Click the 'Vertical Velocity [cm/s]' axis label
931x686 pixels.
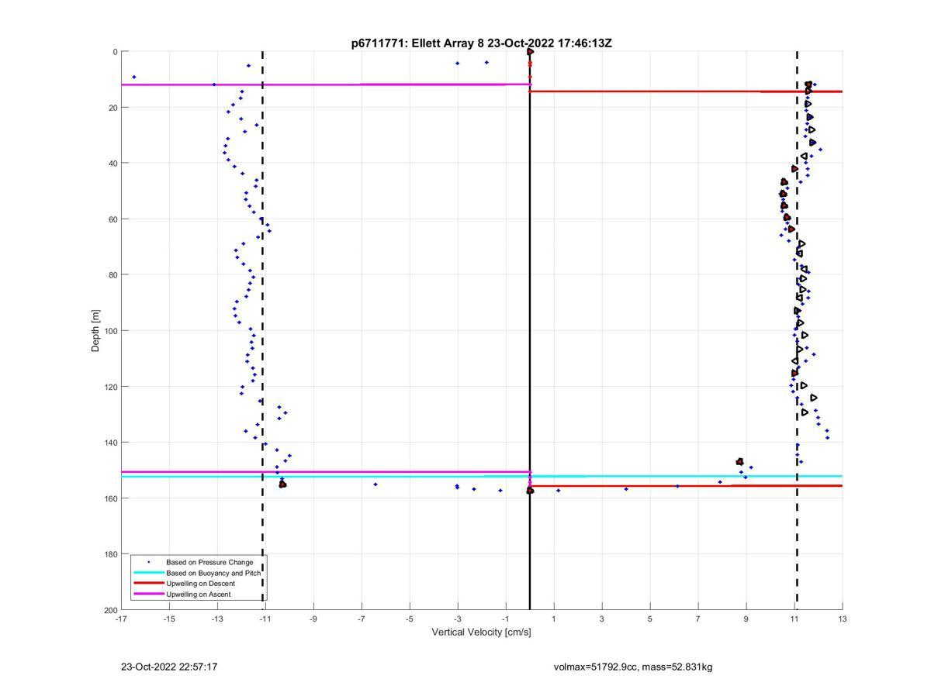point(481,633)
